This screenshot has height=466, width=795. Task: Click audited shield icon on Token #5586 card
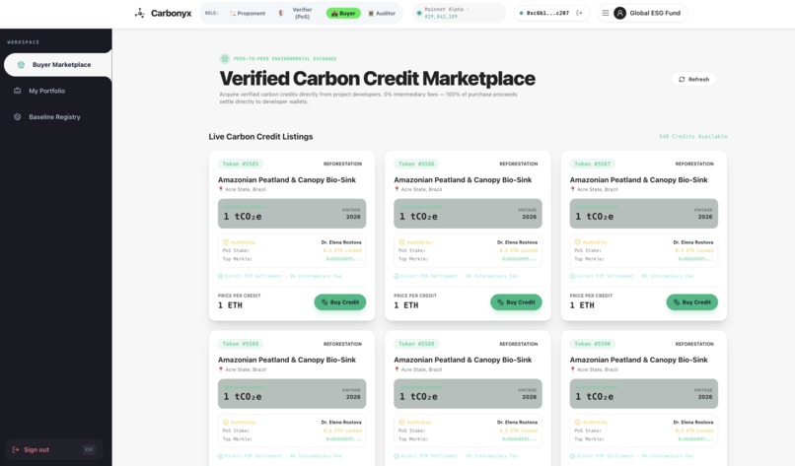401,242
